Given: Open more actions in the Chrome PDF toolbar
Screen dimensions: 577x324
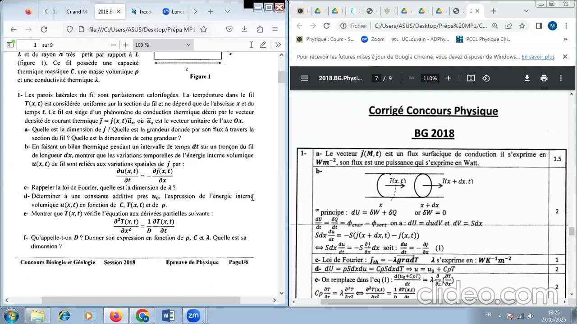Looking at the screenshot, I should (x=561, y=78).
